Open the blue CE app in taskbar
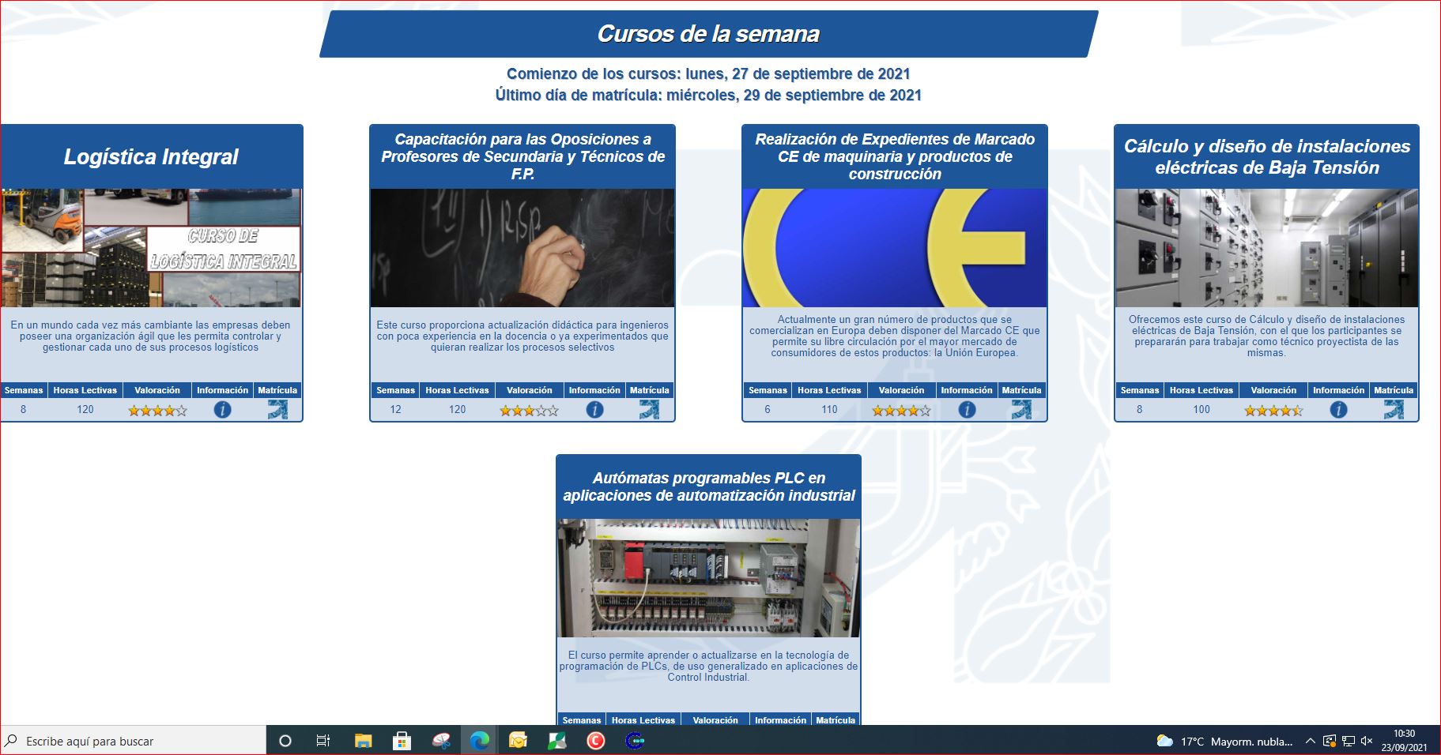The height and width of the screenshot is (755, 1441). click(x=634, y=741)
